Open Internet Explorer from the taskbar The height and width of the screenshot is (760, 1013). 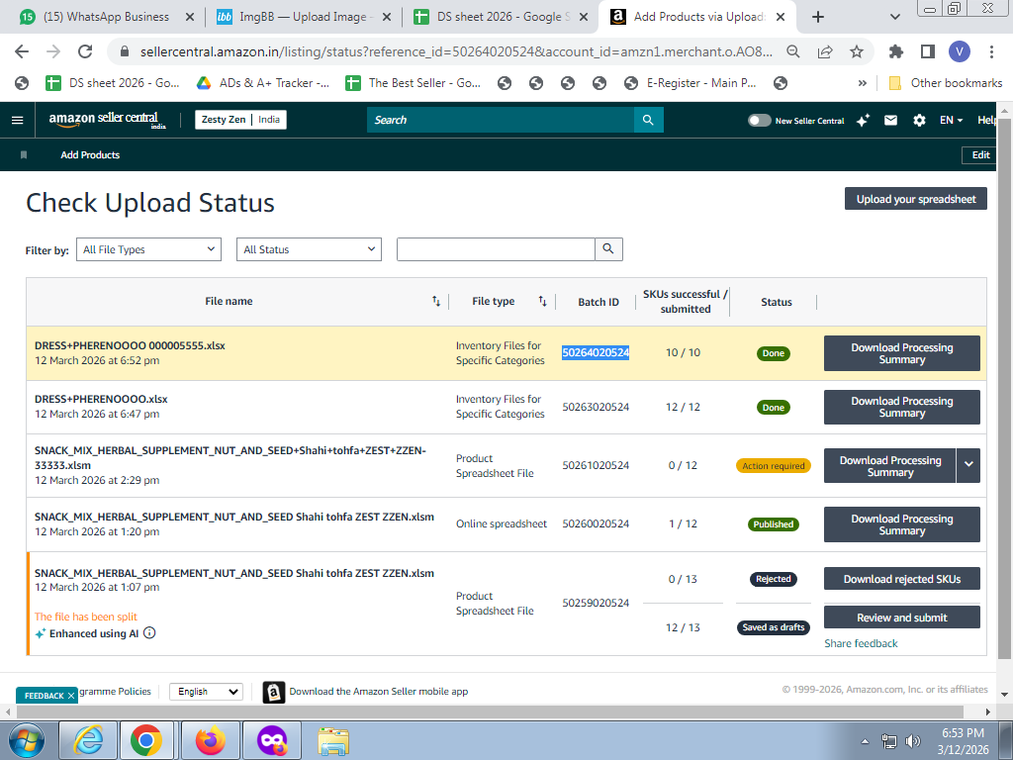pyautogui.click(x=88, y=740)
